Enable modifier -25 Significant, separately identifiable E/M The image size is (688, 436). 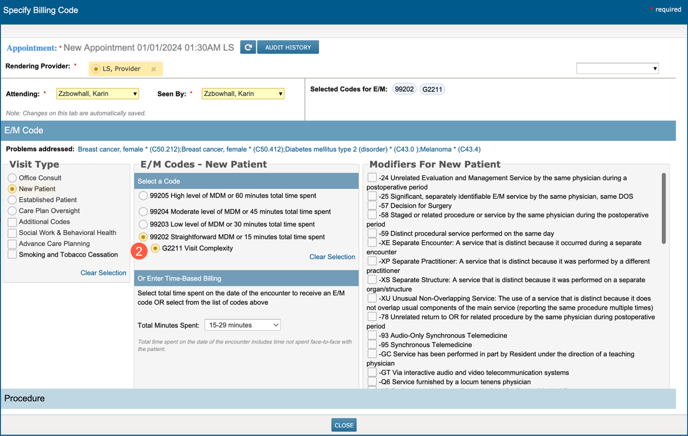(x=372, y=196)
